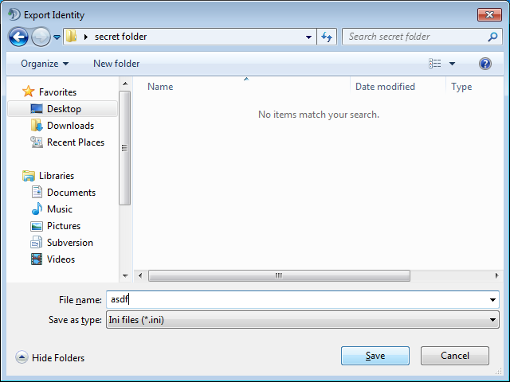This screenshot has height=382, width=510.
Task: Open the File name history dropdown arrow
Action: [493, 300]
